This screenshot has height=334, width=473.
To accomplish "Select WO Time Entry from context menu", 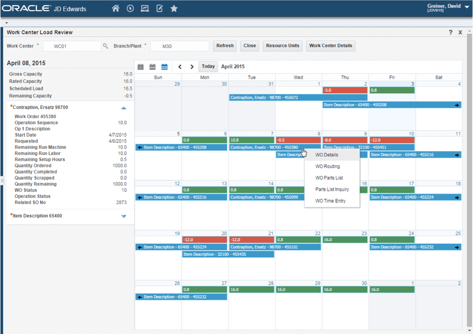I will 330,201.
